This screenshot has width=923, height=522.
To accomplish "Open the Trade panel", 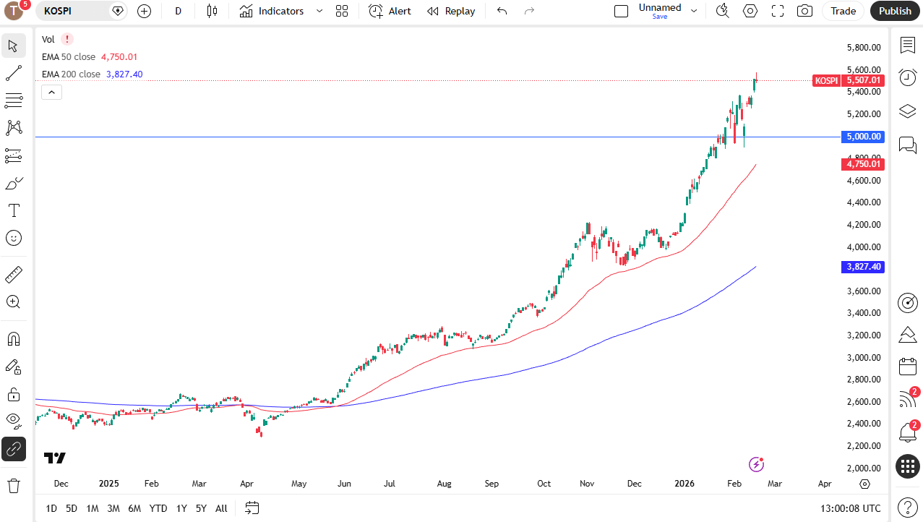I will point(843,11).
